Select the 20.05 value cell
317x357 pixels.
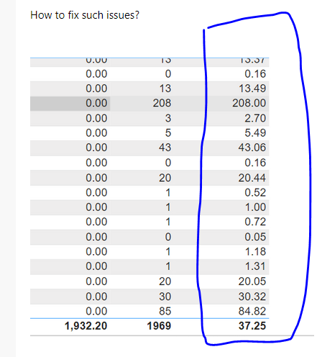coord(252,281)
